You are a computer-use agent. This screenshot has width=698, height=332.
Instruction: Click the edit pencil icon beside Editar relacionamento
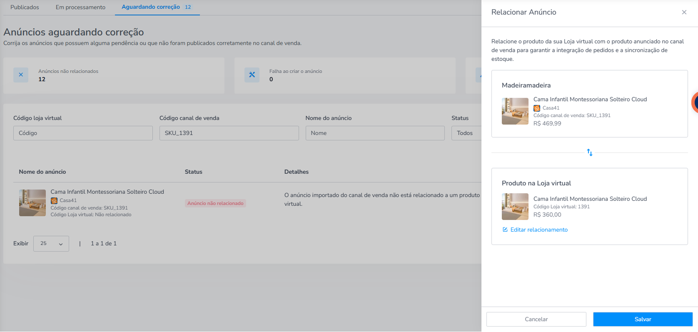coord(505,230)
